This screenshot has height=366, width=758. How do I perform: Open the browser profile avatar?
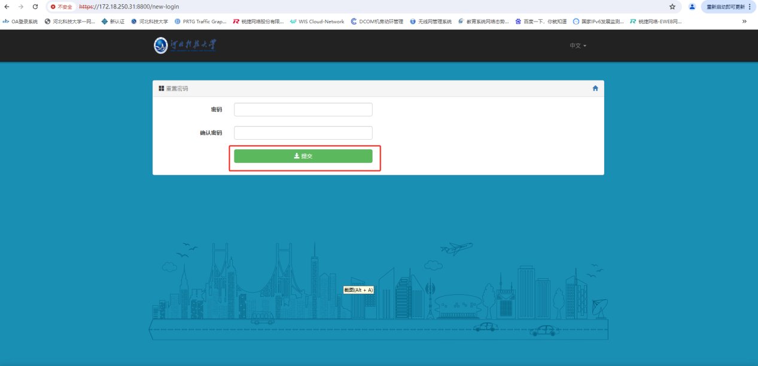pos(692,7)
